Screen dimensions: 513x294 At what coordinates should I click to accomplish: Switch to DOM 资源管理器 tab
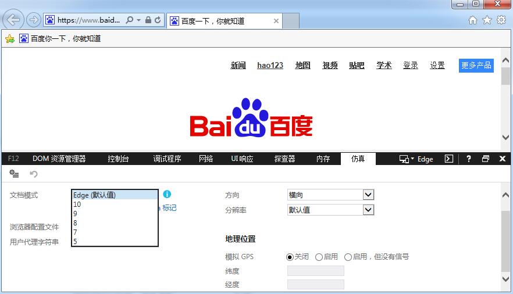[x=59, y=159]
